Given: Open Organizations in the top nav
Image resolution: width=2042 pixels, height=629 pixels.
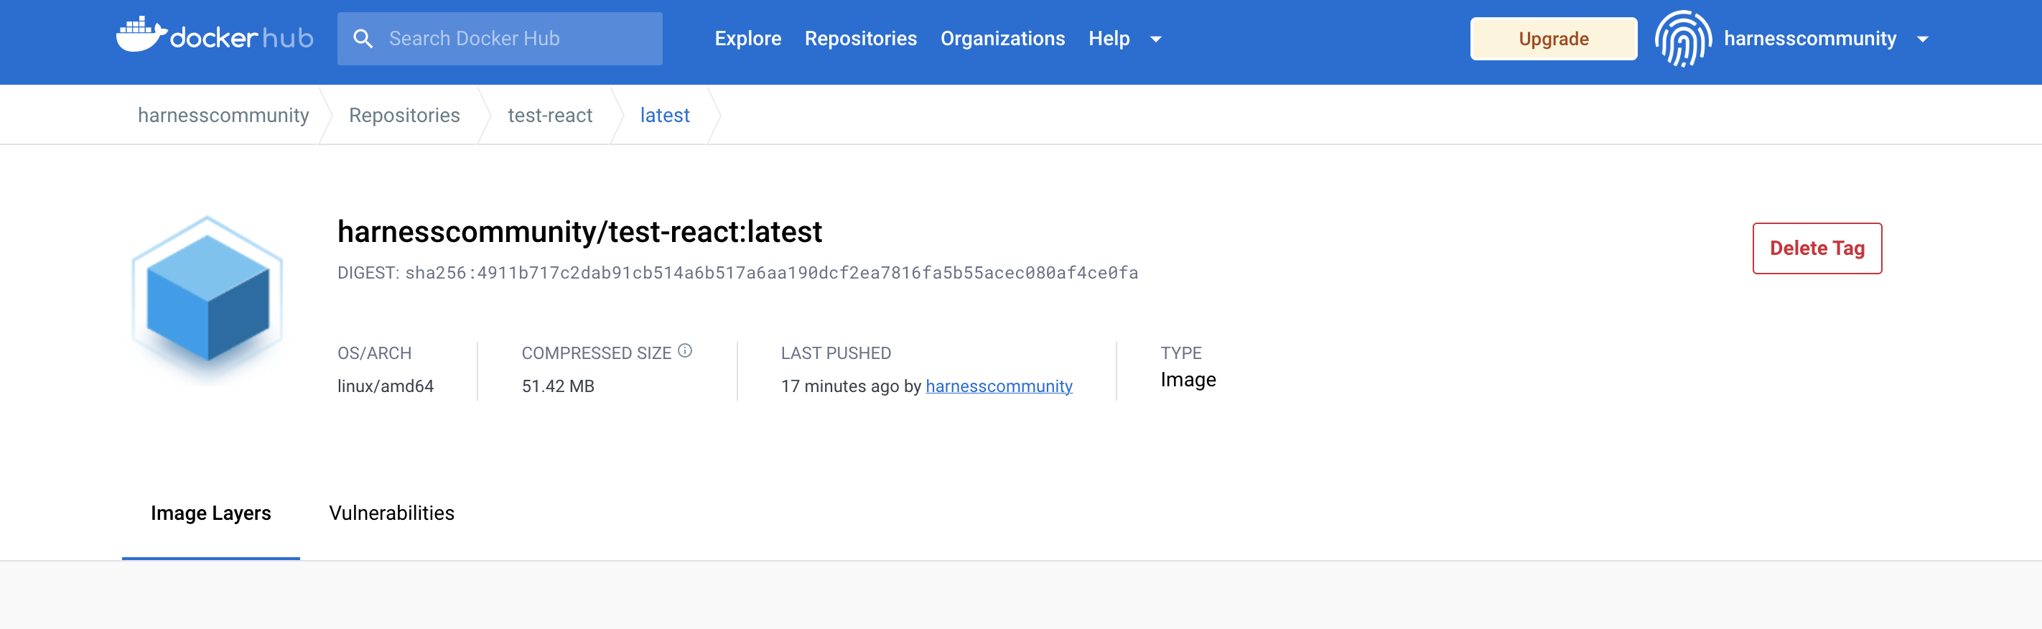Looking at the screenshot, I should coord(1002,39).
